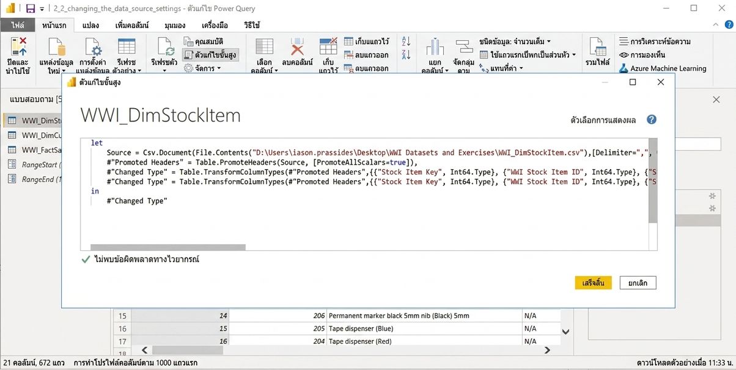Click the Choose Columns icon (เลือกคอลัมน์)
736x370 pixels.
coord(264,48)
